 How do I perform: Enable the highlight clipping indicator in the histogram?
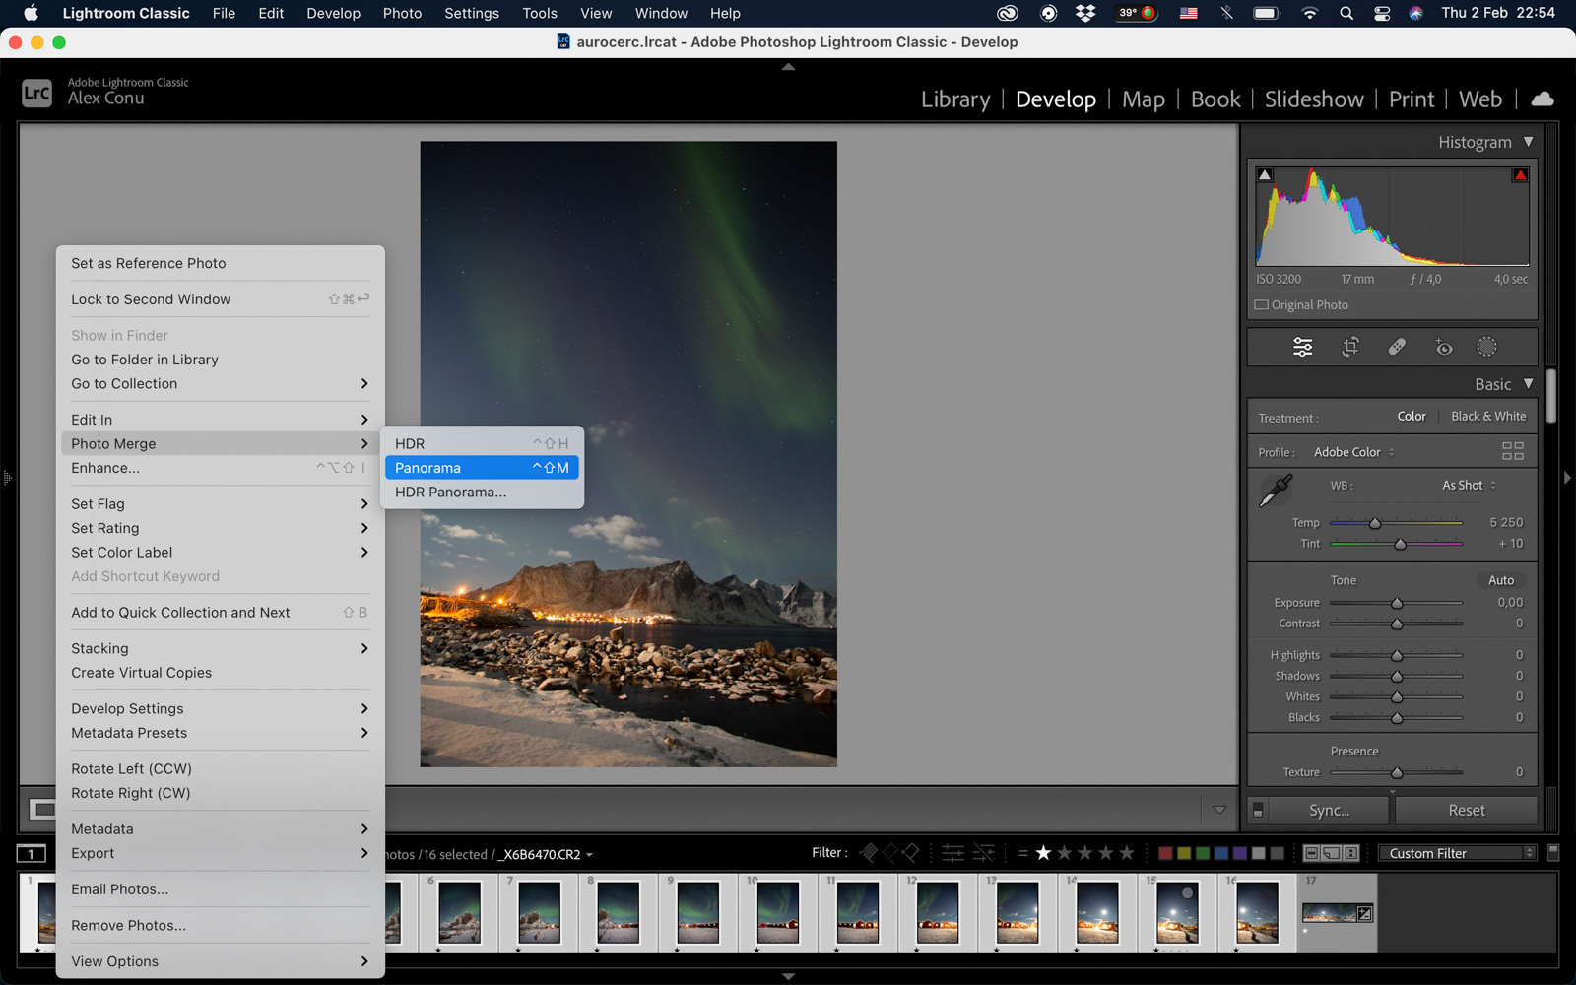(1521, 173)
